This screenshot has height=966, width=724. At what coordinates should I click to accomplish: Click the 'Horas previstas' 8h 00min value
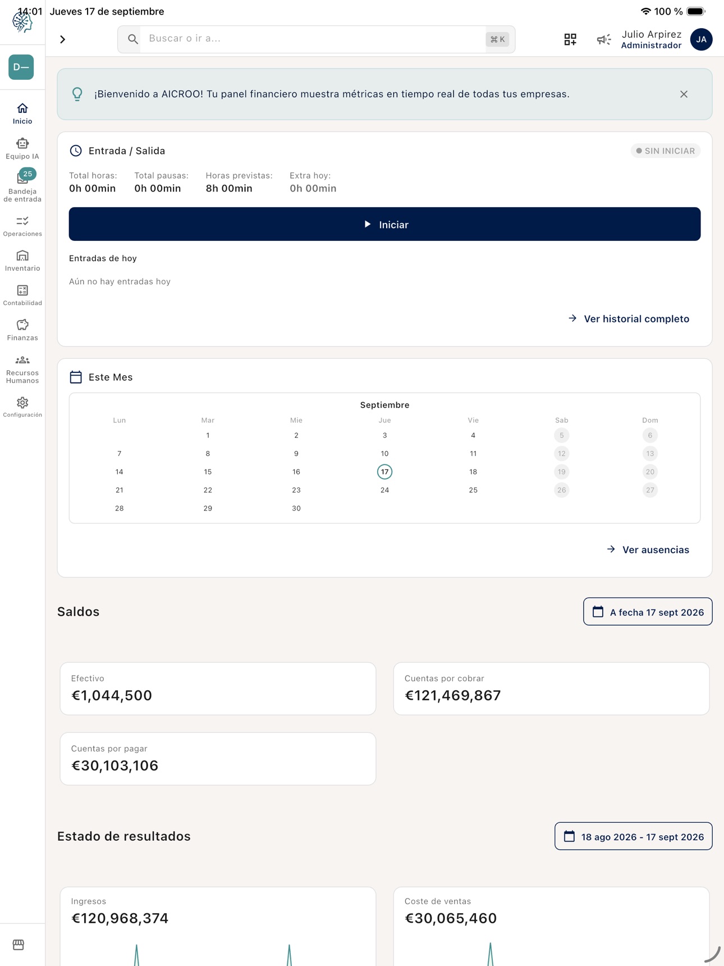229,189
